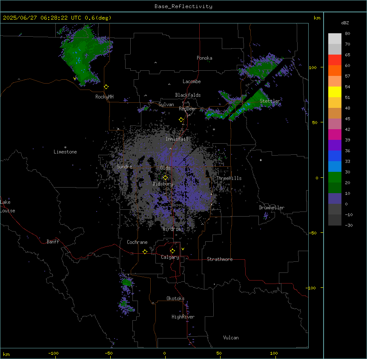This screenshot has height=359, width=367.
Task: Select the yellow diamond marker between Olds and Didsbury
Action: [x=166, y=178]
